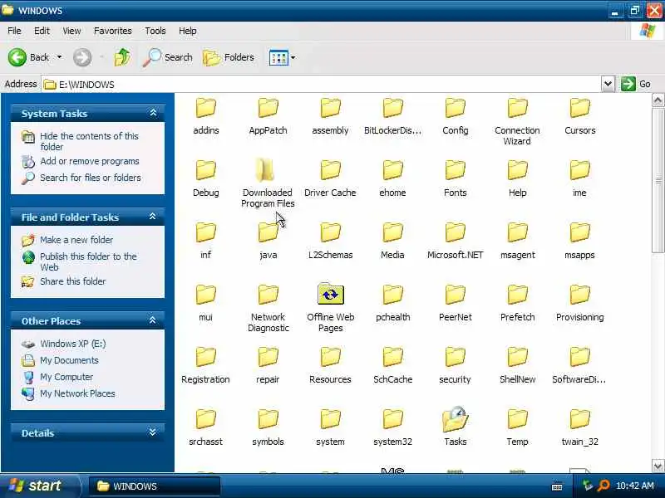This screenshot has width=665, height=498.
Task: Click the grayed Forward arrow button
Action: (x=82, y=57)
